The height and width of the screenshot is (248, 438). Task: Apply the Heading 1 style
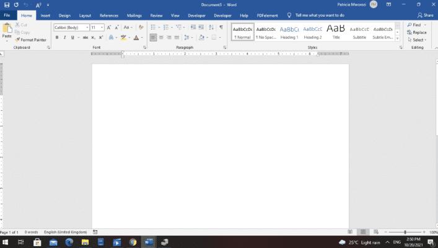pos(289,32)
